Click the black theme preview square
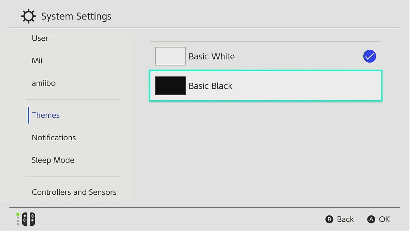The height and width of the screenshot is (231, 410). point(170,86)
